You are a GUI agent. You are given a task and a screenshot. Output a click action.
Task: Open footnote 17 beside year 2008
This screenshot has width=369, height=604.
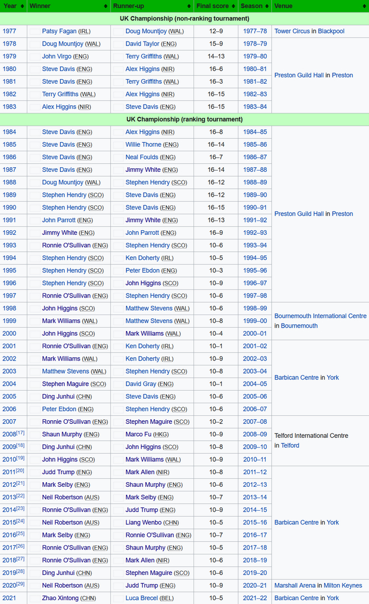20,433
